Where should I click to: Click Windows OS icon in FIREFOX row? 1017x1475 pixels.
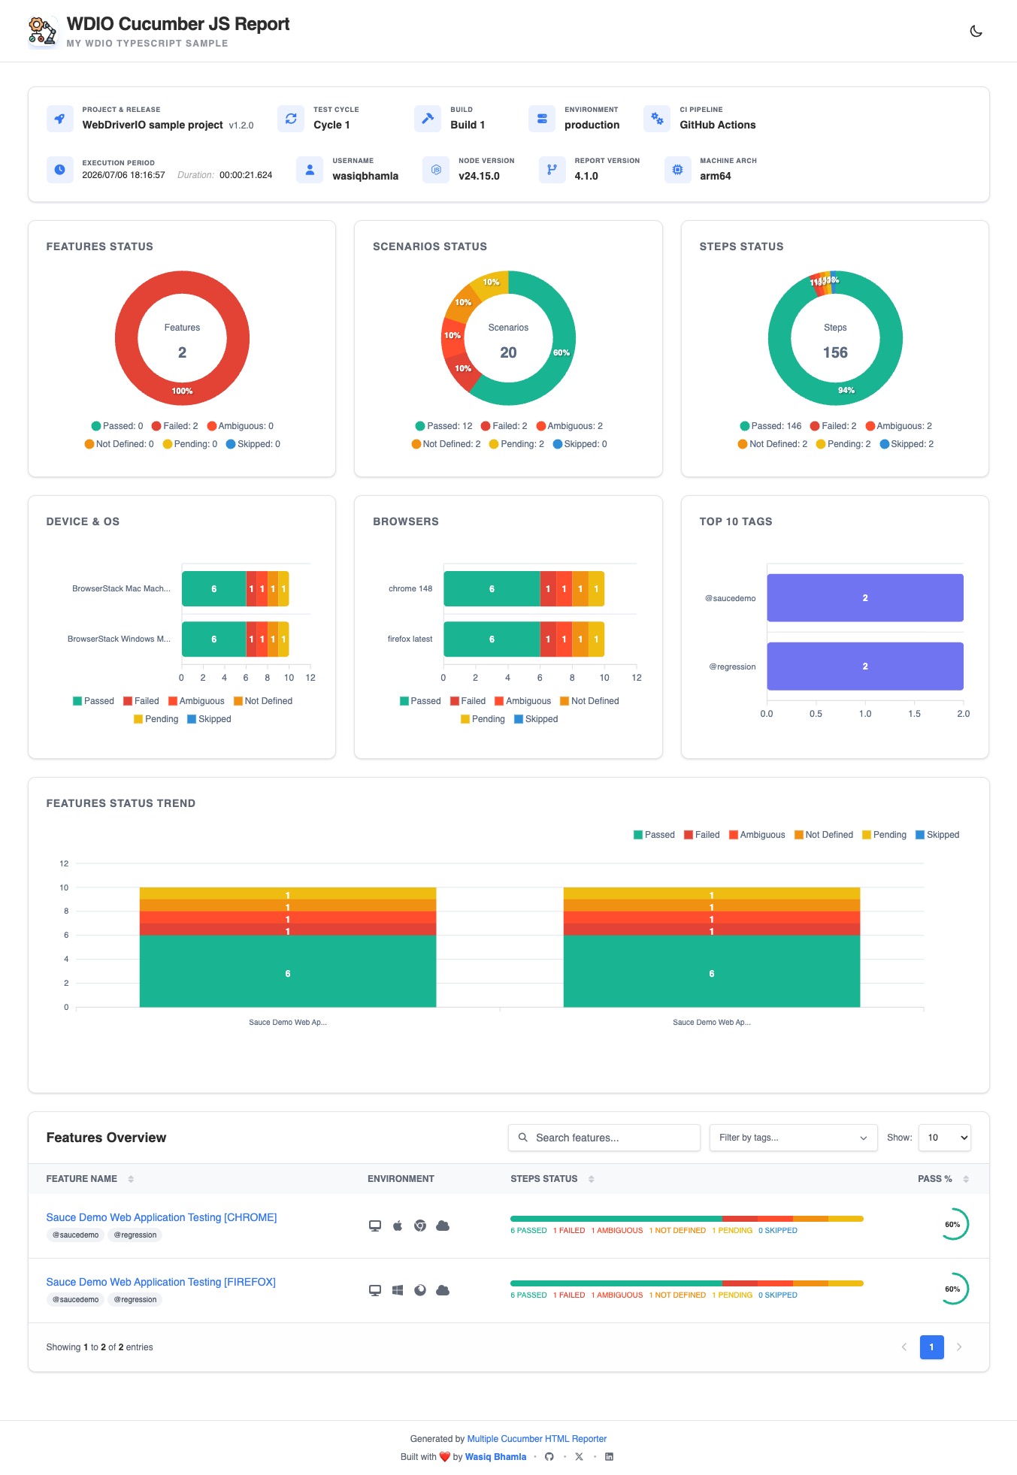tap(398, 1290)
